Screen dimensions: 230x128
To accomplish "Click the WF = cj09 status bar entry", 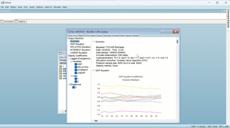I will [x=224, y=127].
